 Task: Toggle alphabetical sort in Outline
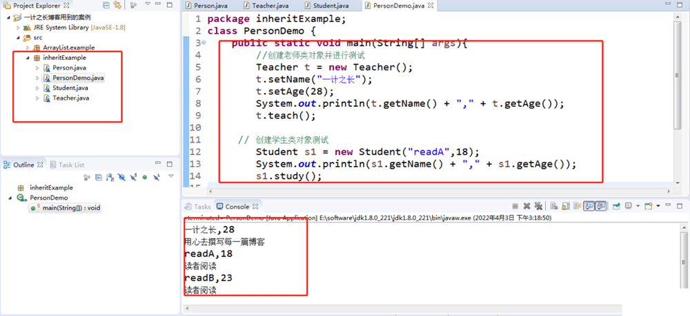[x=110, y=178]
